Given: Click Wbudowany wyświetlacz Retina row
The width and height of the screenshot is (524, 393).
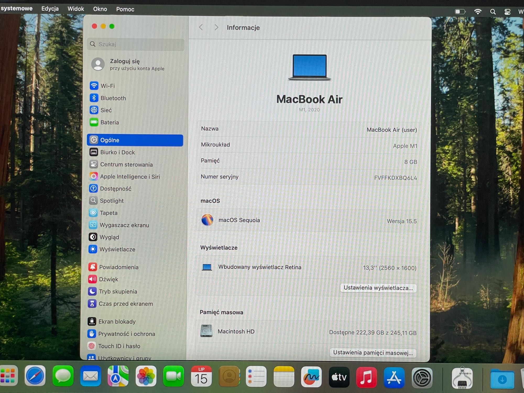Looking at the screenshot, I should pyautogui.click(x=309, y=268).
